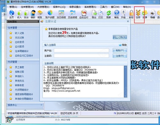Open the 信息设置(I) menu
Screen dimensions: 160x125
(x=75, y=7)
